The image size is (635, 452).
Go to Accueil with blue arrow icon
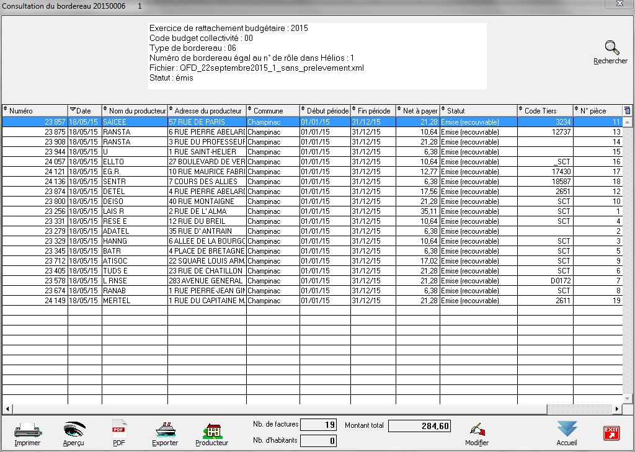(x=567, y=429)
